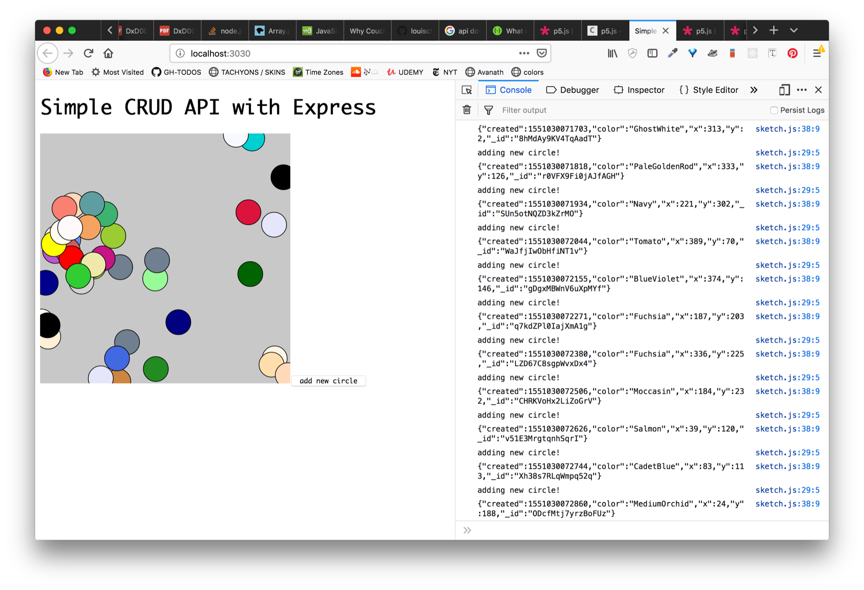This screenshot has height=590, width=864.
Task: Switch to the Debugger tab
Action: pos(572,90)
